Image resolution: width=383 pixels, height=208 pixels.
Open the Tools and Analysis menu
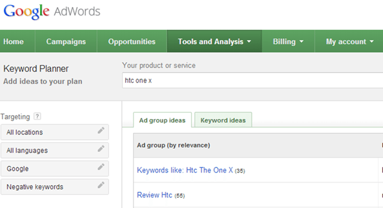[214, 41]
